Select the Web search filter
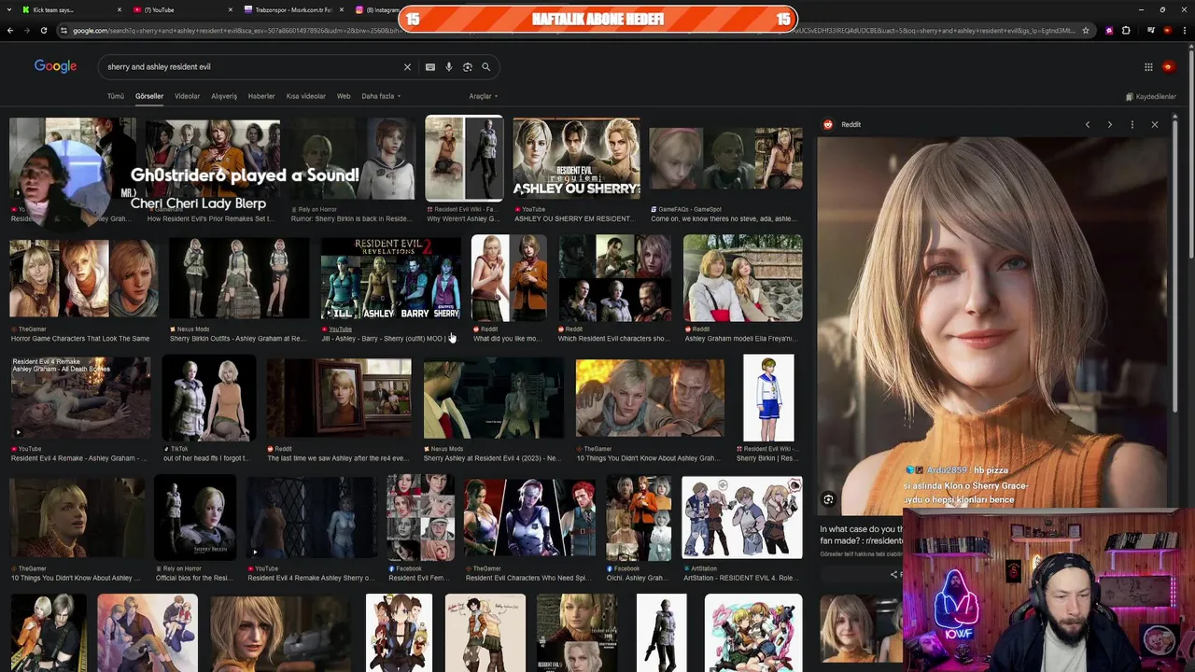Viewport: 1195px width, 672px height. (344, 96)
